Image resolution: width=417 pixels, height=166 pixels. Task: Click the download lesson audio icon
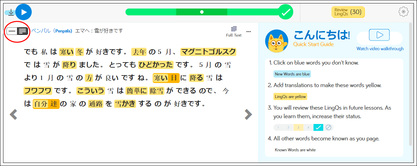(11, 12)
